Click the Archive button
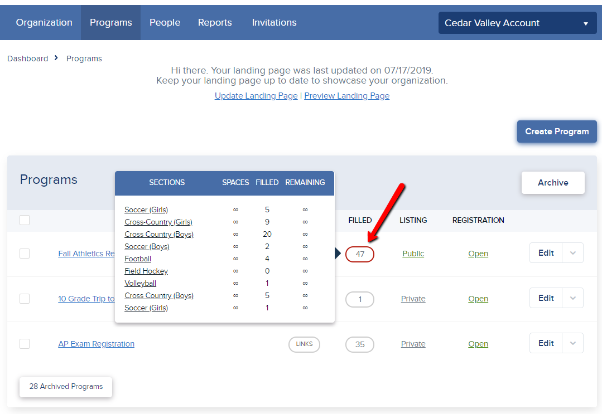 552,182
